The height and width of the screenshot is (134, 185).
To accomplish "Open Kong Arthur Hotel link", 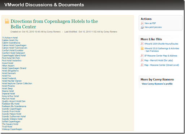I will click(x=10, y=96).
